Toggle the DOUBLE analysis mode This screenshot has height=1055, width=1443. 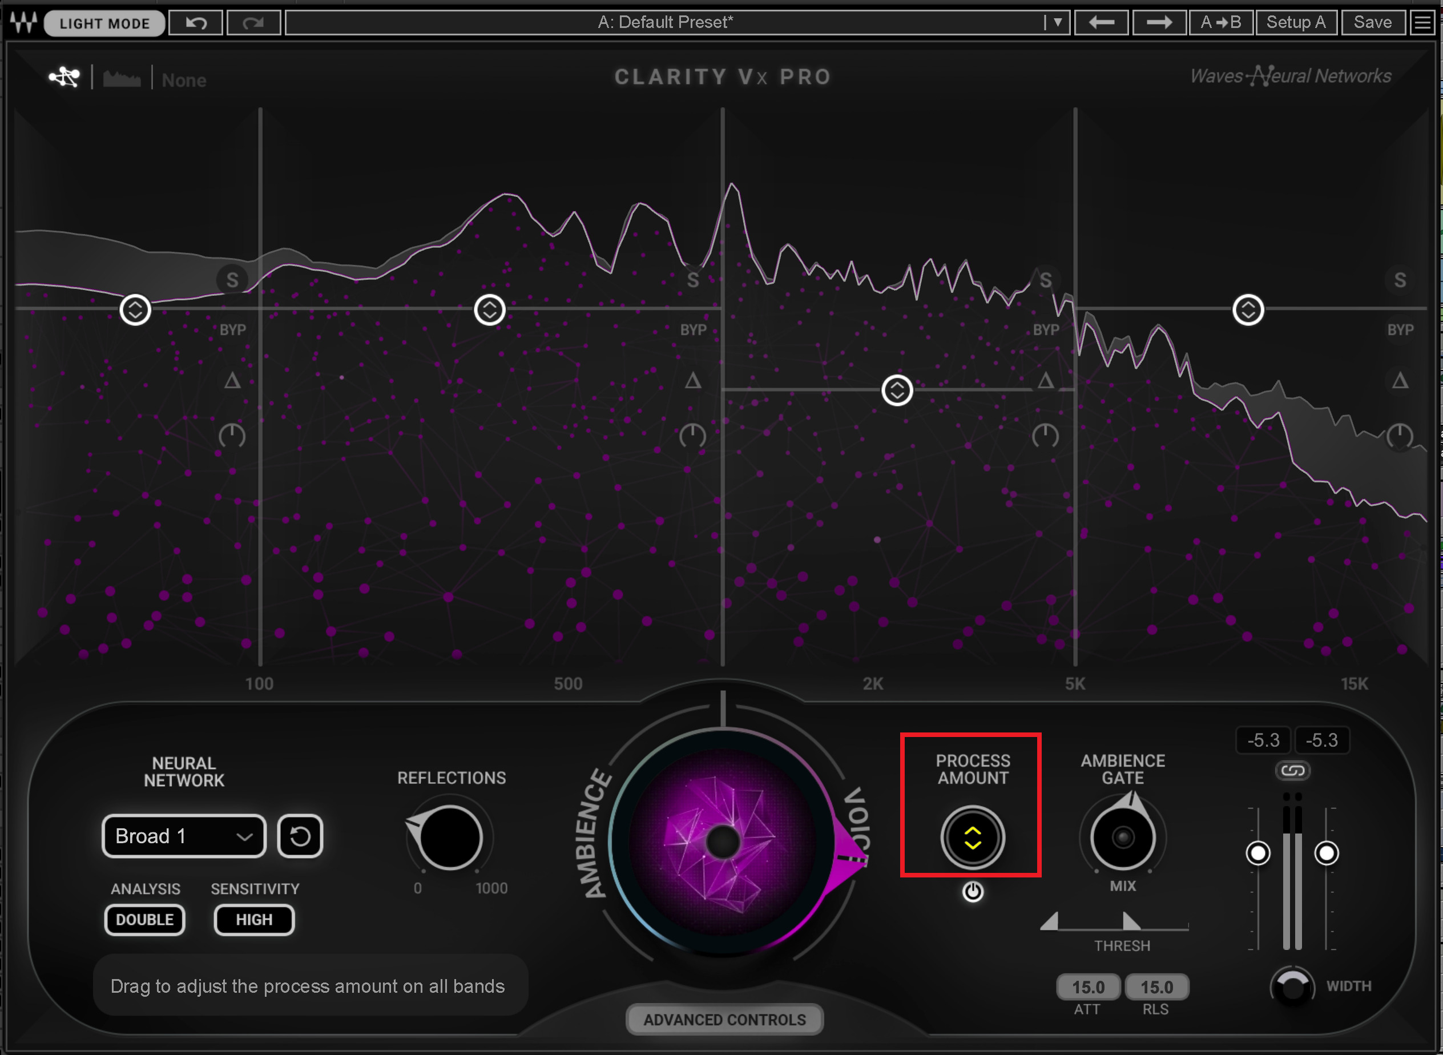coord(145,920)
